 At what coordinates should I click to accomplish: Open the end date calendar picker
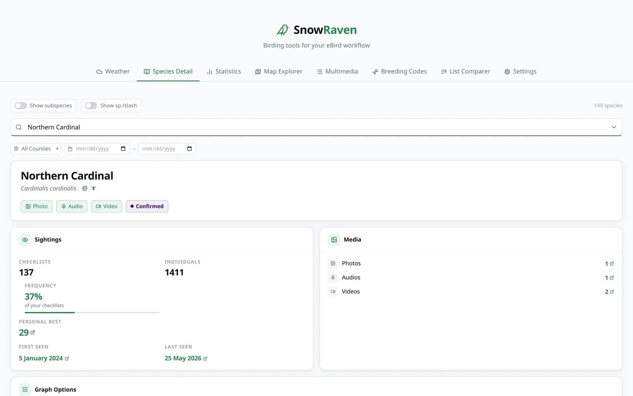point(190,149)
